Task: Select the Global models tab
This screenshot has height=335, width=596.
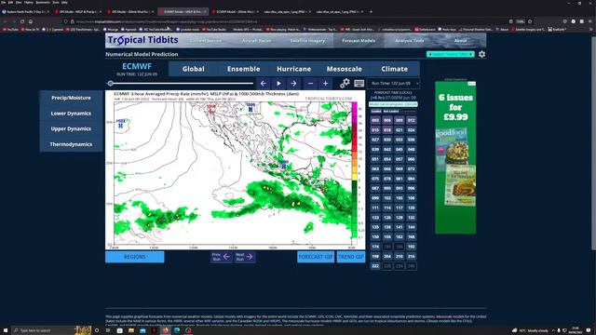Action: [x=194, y=69]
